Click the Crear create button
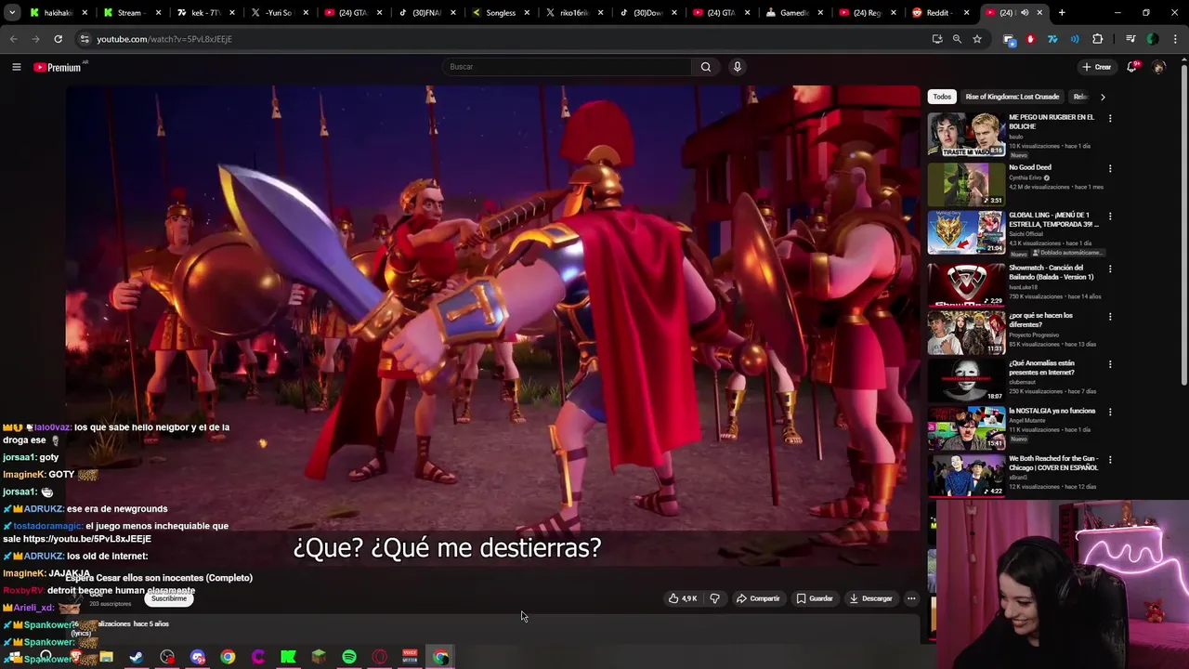 (1096, 67)
